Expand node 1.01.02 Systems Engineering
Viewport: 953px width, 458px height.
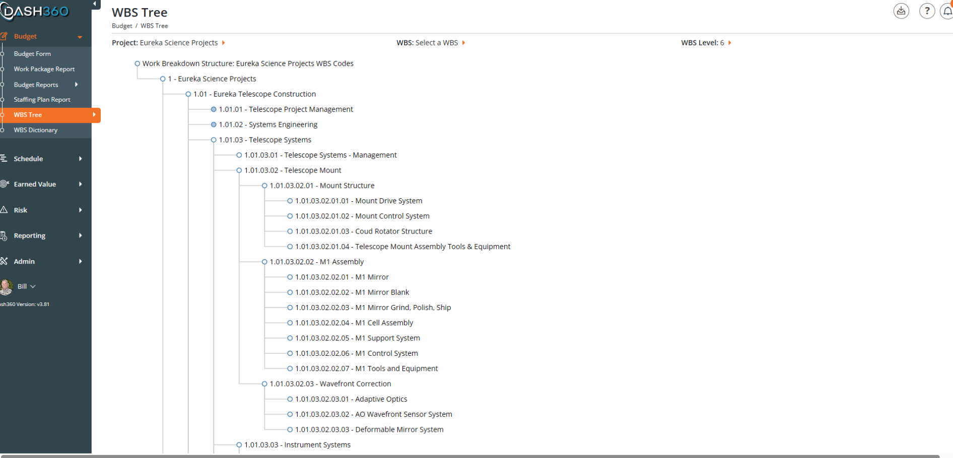click(x=214, y=124)
